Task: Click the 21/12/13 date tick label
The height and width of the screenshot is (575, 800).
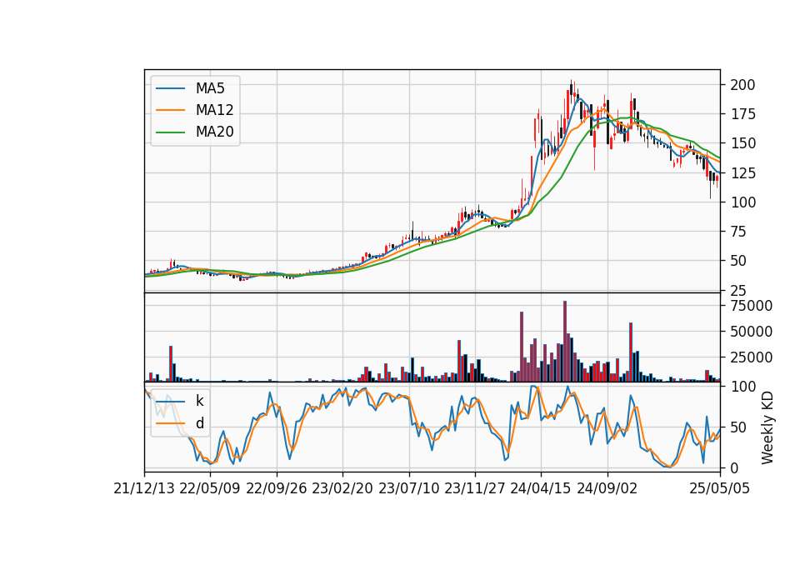Action: pyautogui.click(x=144, y=488)
